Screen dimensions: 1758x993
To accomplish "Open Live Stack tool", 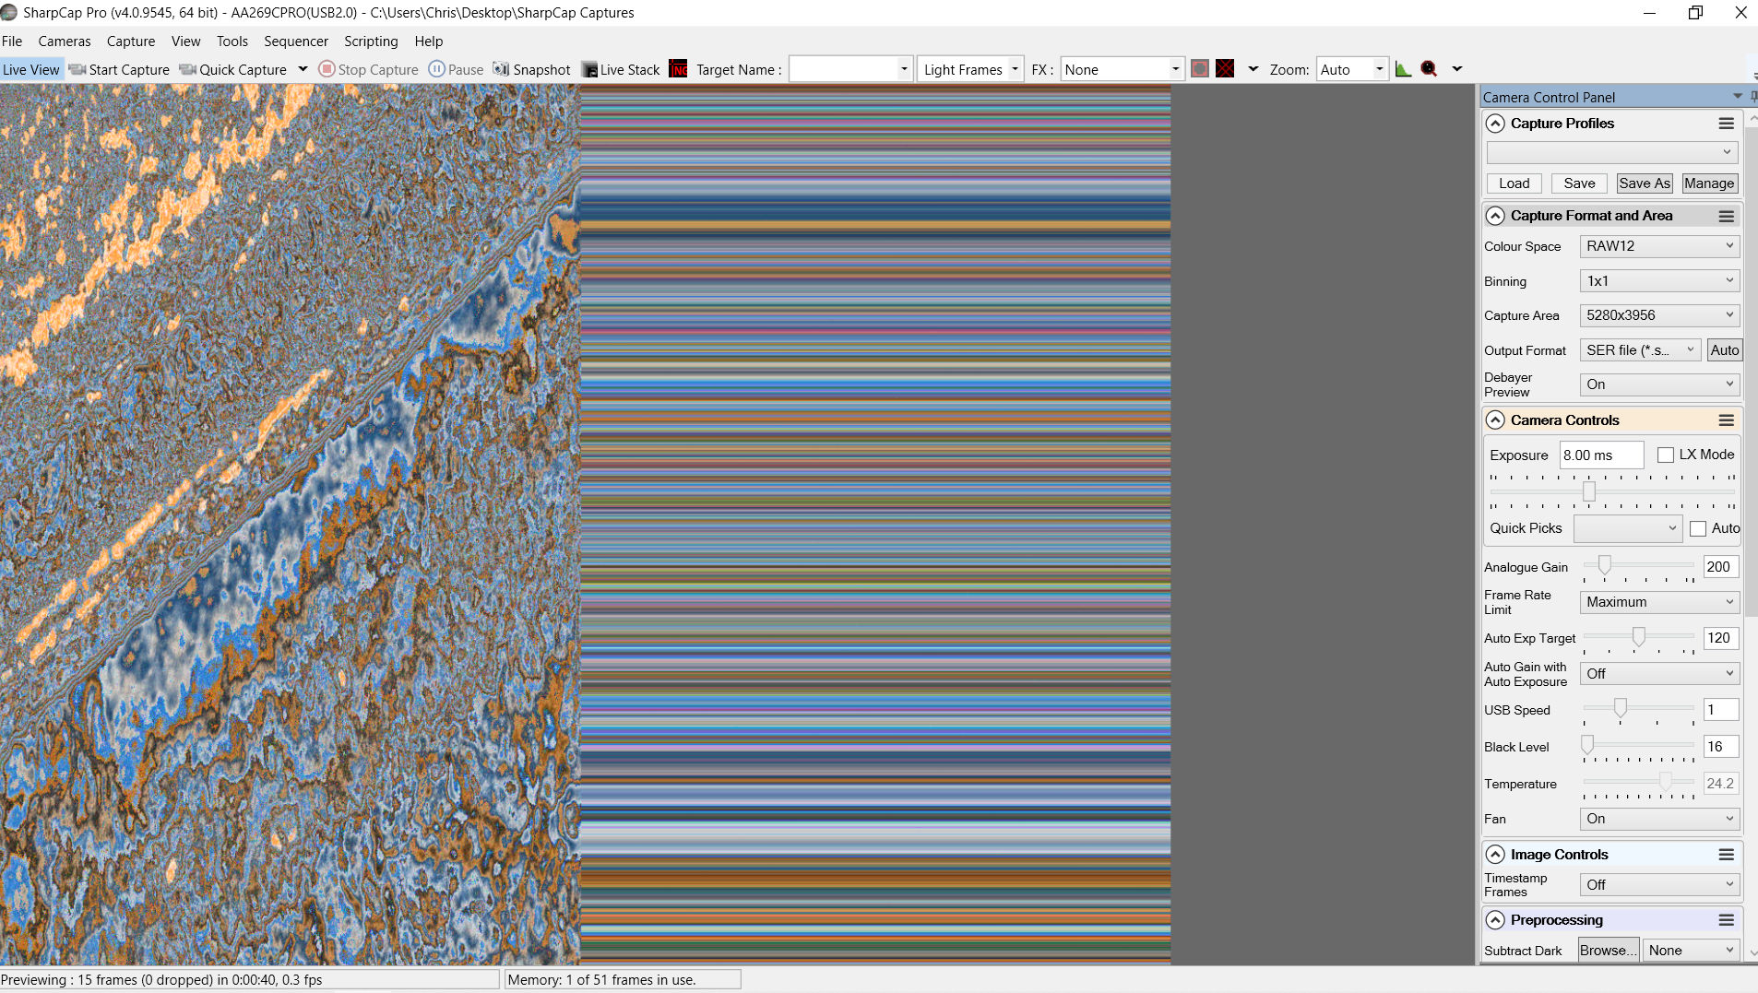I will click(x=621, y=69).
